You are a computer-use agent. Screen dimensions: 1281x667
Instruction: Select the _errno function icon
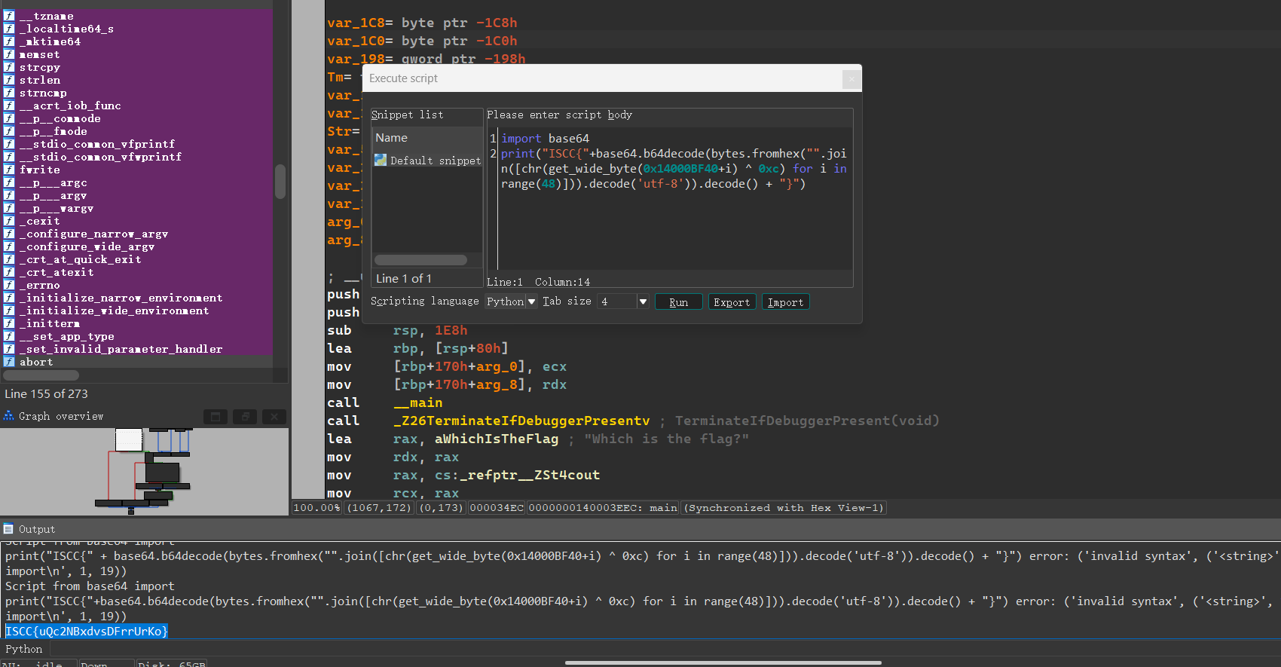coord(9,285)
